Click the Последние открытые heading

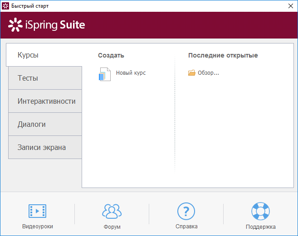tap(223, 55)
